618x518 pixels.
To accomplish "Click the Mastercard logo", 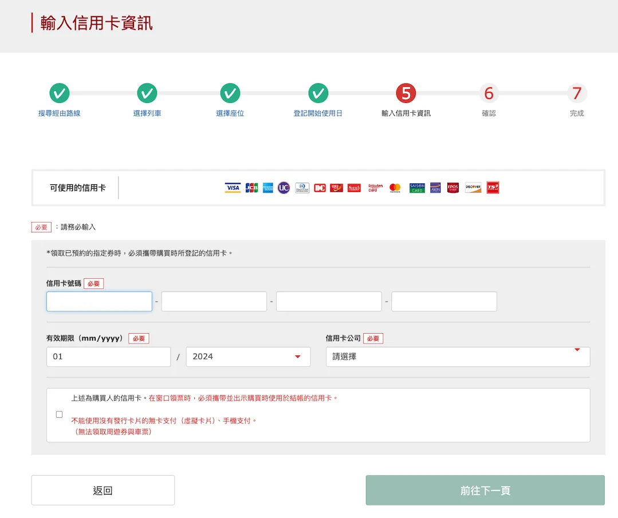I will pyautogui.click(x=395, y=188).
